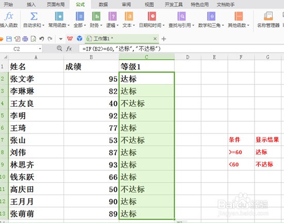
Task: Click red cell 显示结果
Action: click(267, 140)
